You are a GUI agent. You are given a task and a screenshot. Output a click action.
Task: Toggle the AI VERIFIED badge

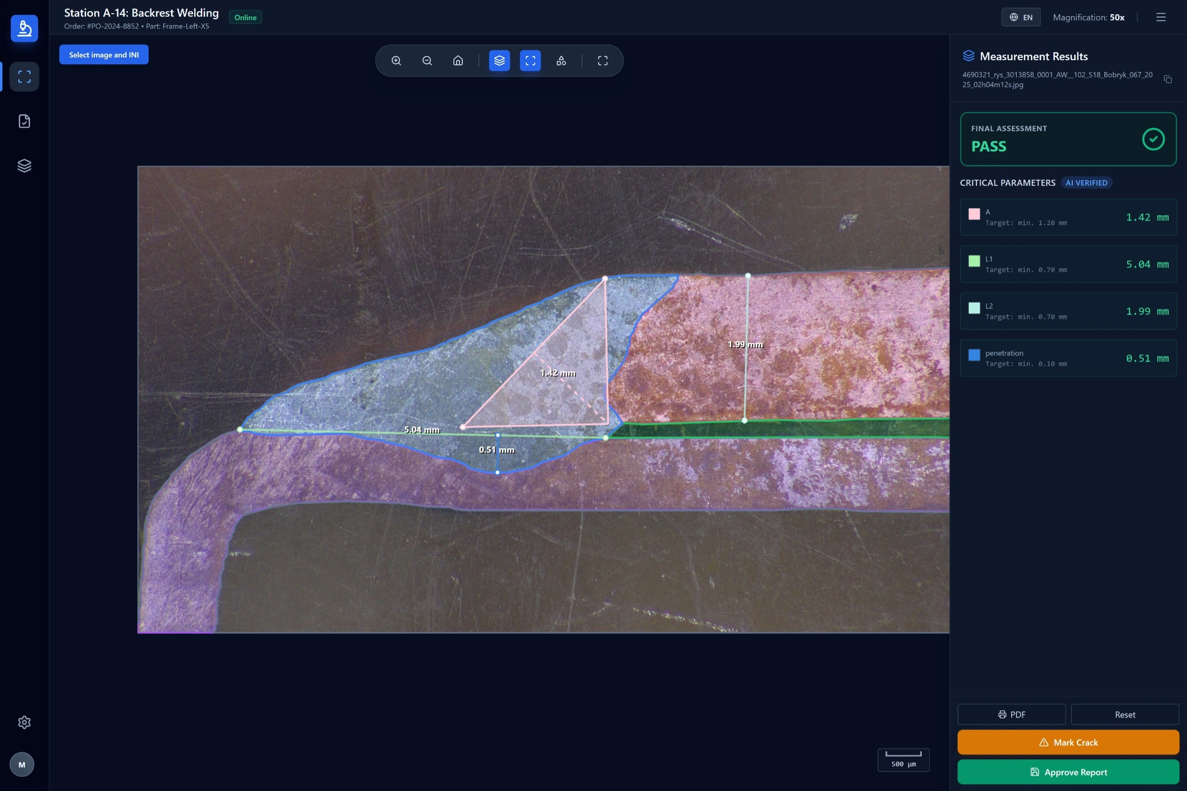click(x=1086, y=182)
